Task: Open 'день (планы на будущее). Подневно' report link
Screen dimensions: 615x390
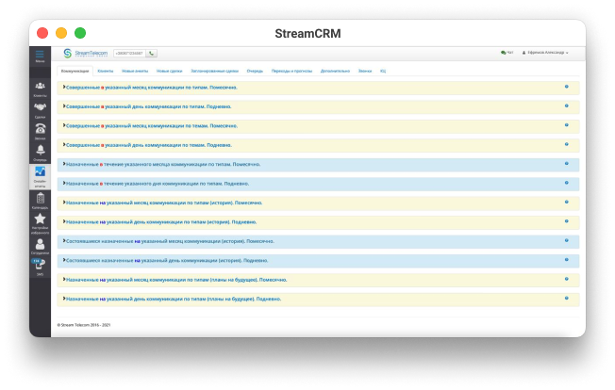Action: 174,299
